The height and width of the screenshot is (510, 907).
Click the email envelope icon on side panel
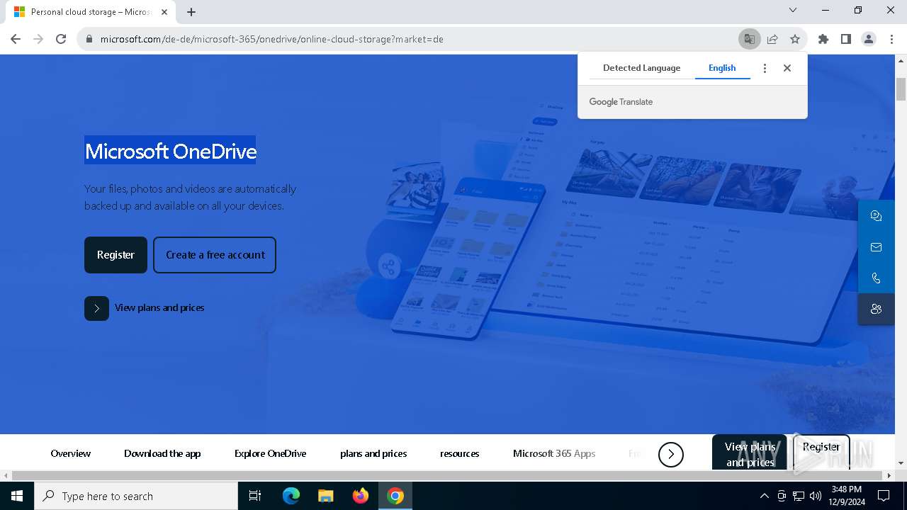tap(877, 247)
